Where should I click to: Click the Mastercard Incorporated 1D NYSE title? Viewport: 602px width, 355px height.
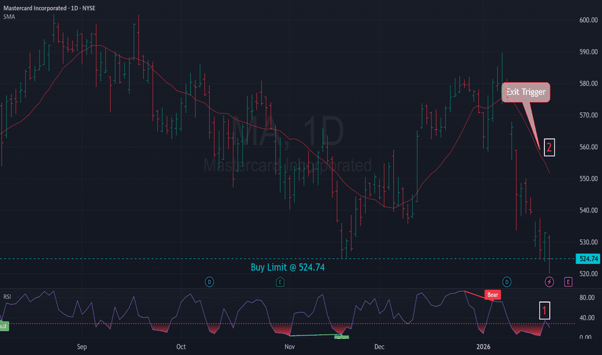click(49, 8)
